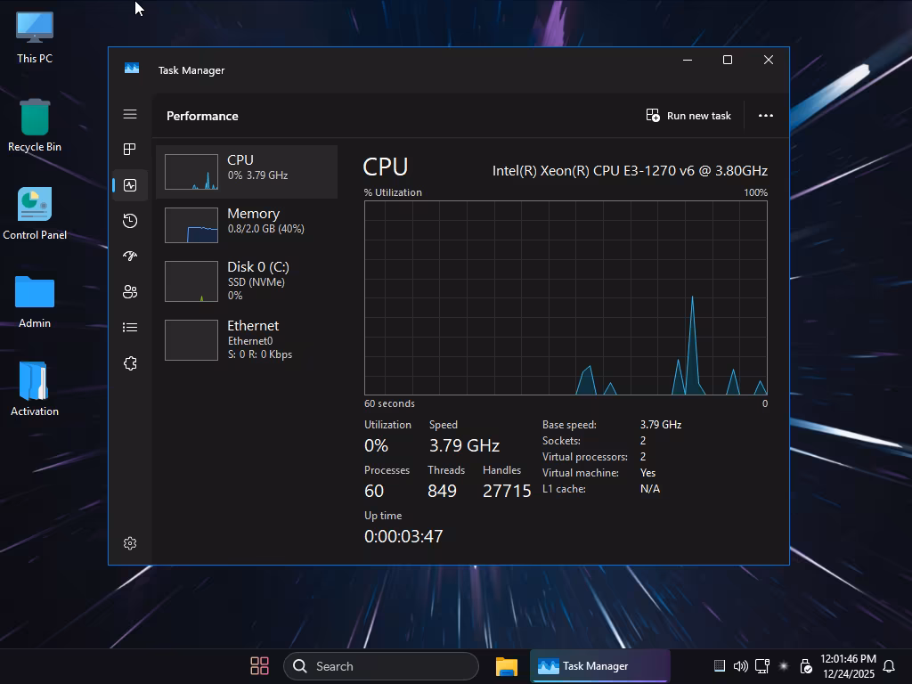Select the Performance page icon

tap(130, 185)
